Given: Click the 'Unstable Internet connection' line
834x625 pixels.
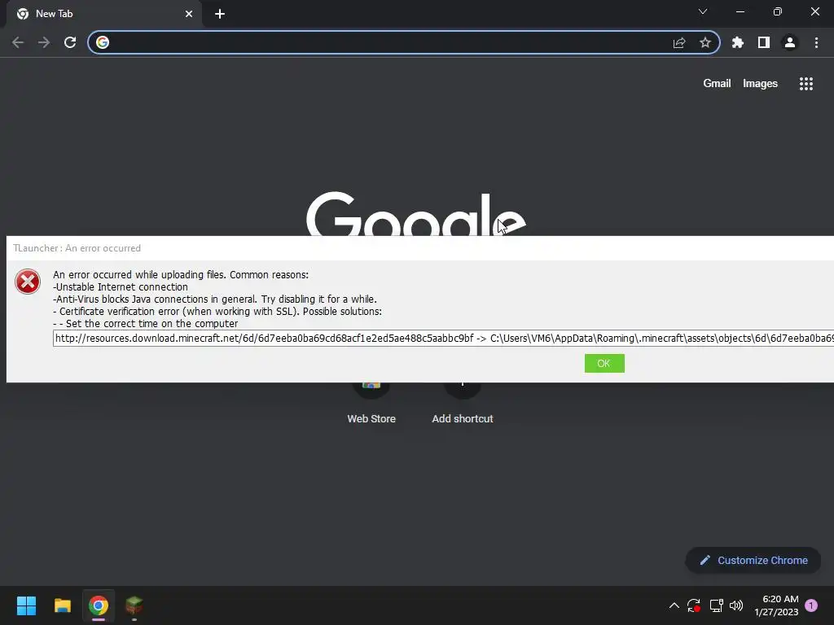Looking at the screenshot, I should [121, 287].
